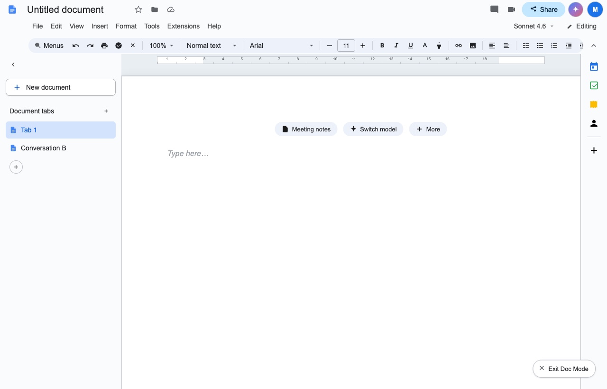The width and height of the screenshot is (607, 389).
Task: Open the Sonnet 4.6 model dropdown
Action: (533, 26)
